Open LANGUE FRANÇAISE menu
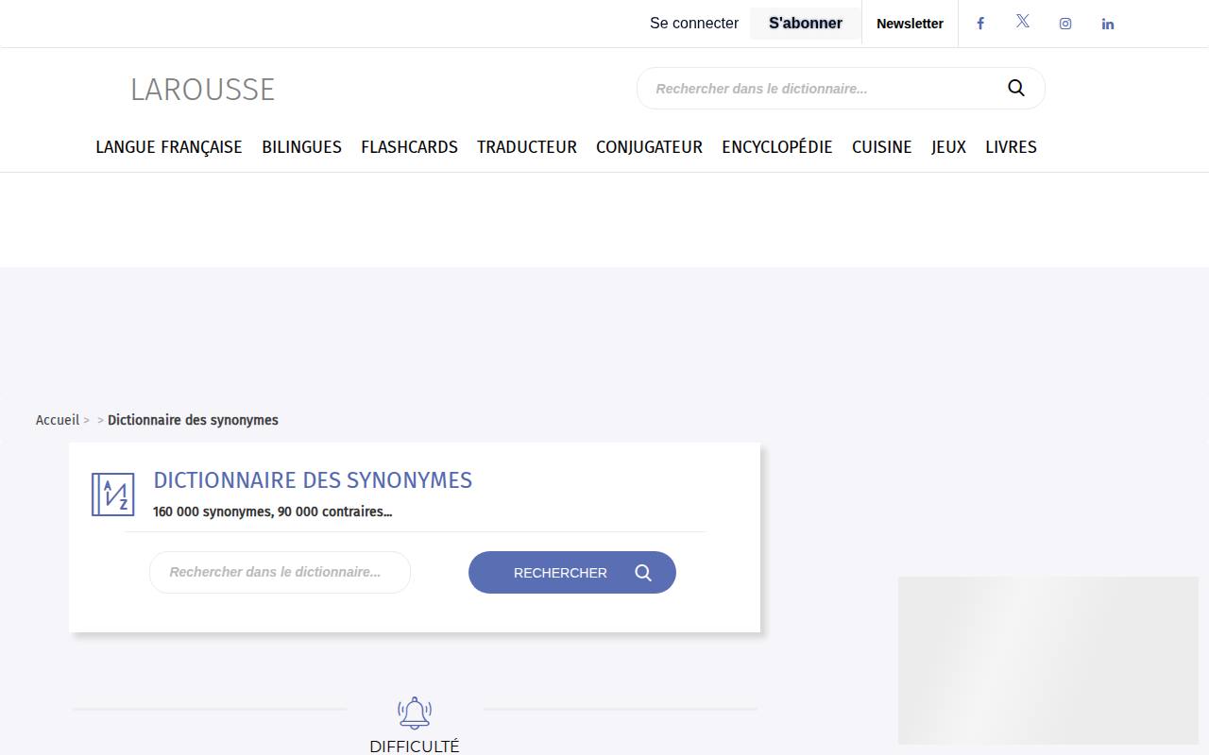This screenshot has width=1209, height=755. (169, 147)
